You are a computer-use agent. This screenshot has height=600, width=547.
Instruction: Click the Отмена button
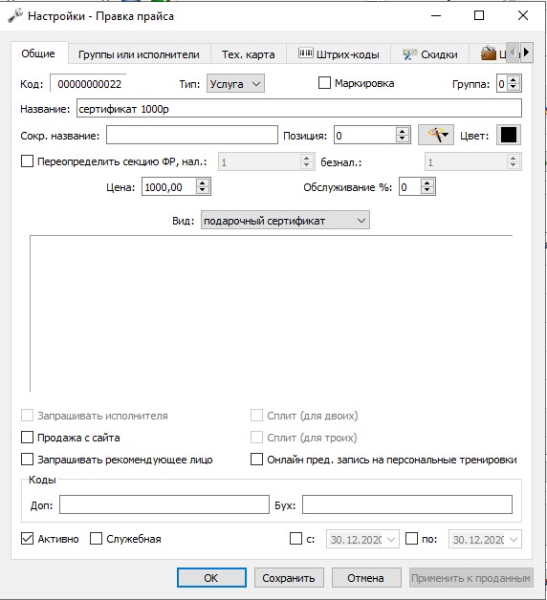366,578
